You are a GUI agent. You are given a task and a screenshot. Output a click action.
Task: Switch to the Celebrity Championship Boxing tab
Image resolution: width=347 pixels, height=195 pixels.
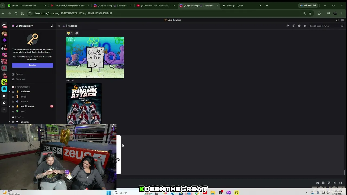(70, 6)
